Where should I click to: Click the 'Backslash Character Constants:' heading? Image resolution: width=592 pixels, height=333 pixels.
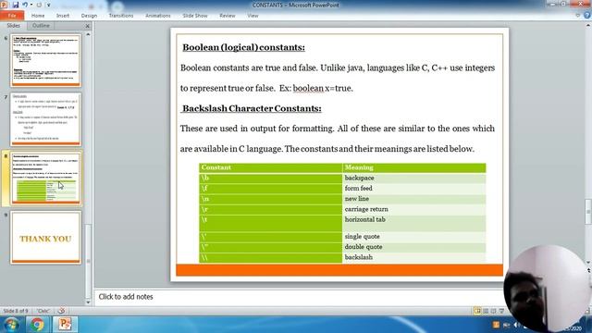pyautogui.click(x=252, y=108)
